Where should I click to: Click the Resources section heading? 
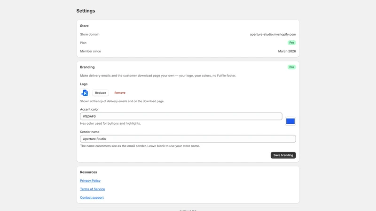[88, 172]
